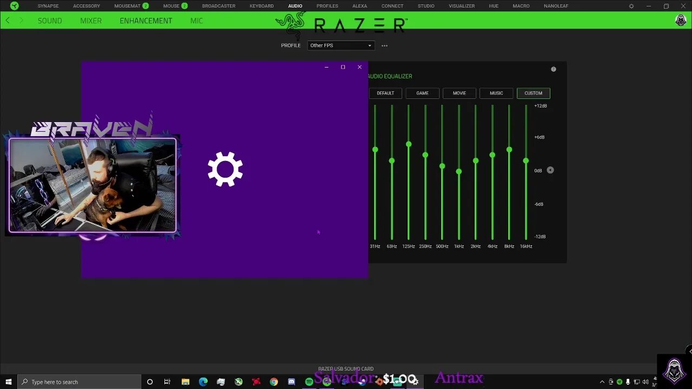Open Spotify from the taskbar
This screenshot has width=692, height=389.
[x=309, y=382]
